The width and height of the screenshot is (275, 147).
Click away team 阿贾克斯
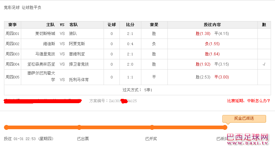77,44
